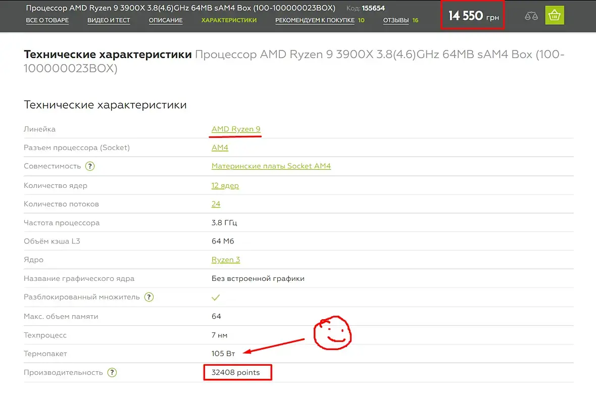
Task: Click the Количество потоков label
Action: [x=61, y=204]
